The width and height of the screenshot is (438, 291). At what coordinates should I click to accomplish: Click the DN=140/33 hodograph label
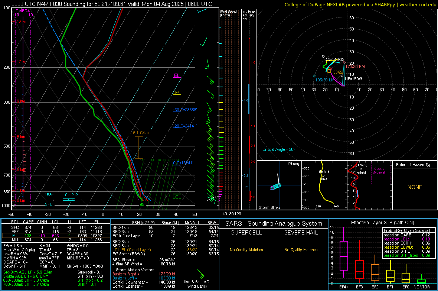coord(334,59)
